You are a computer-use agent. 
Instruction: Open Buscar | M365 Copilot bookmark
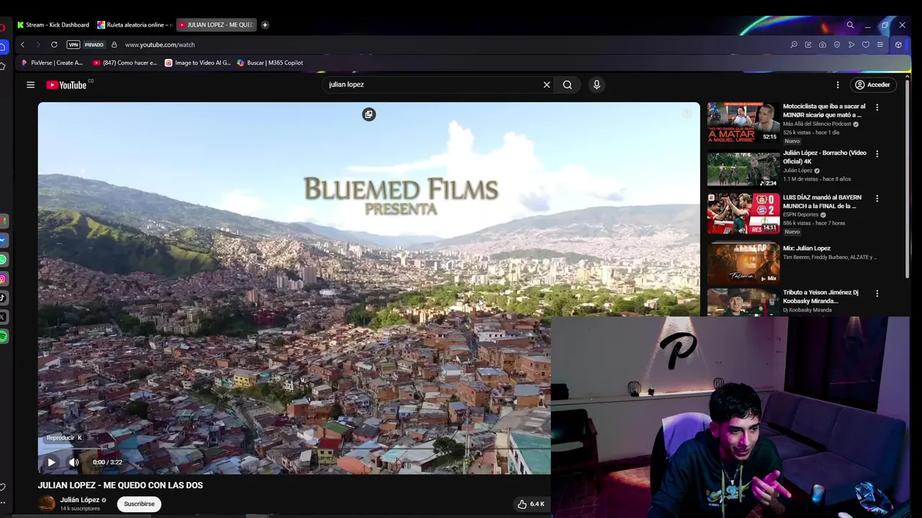(270, 63)
